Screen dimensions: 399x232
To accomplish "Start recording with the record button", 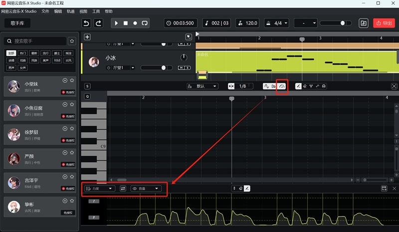I will [x=135, y=23].
